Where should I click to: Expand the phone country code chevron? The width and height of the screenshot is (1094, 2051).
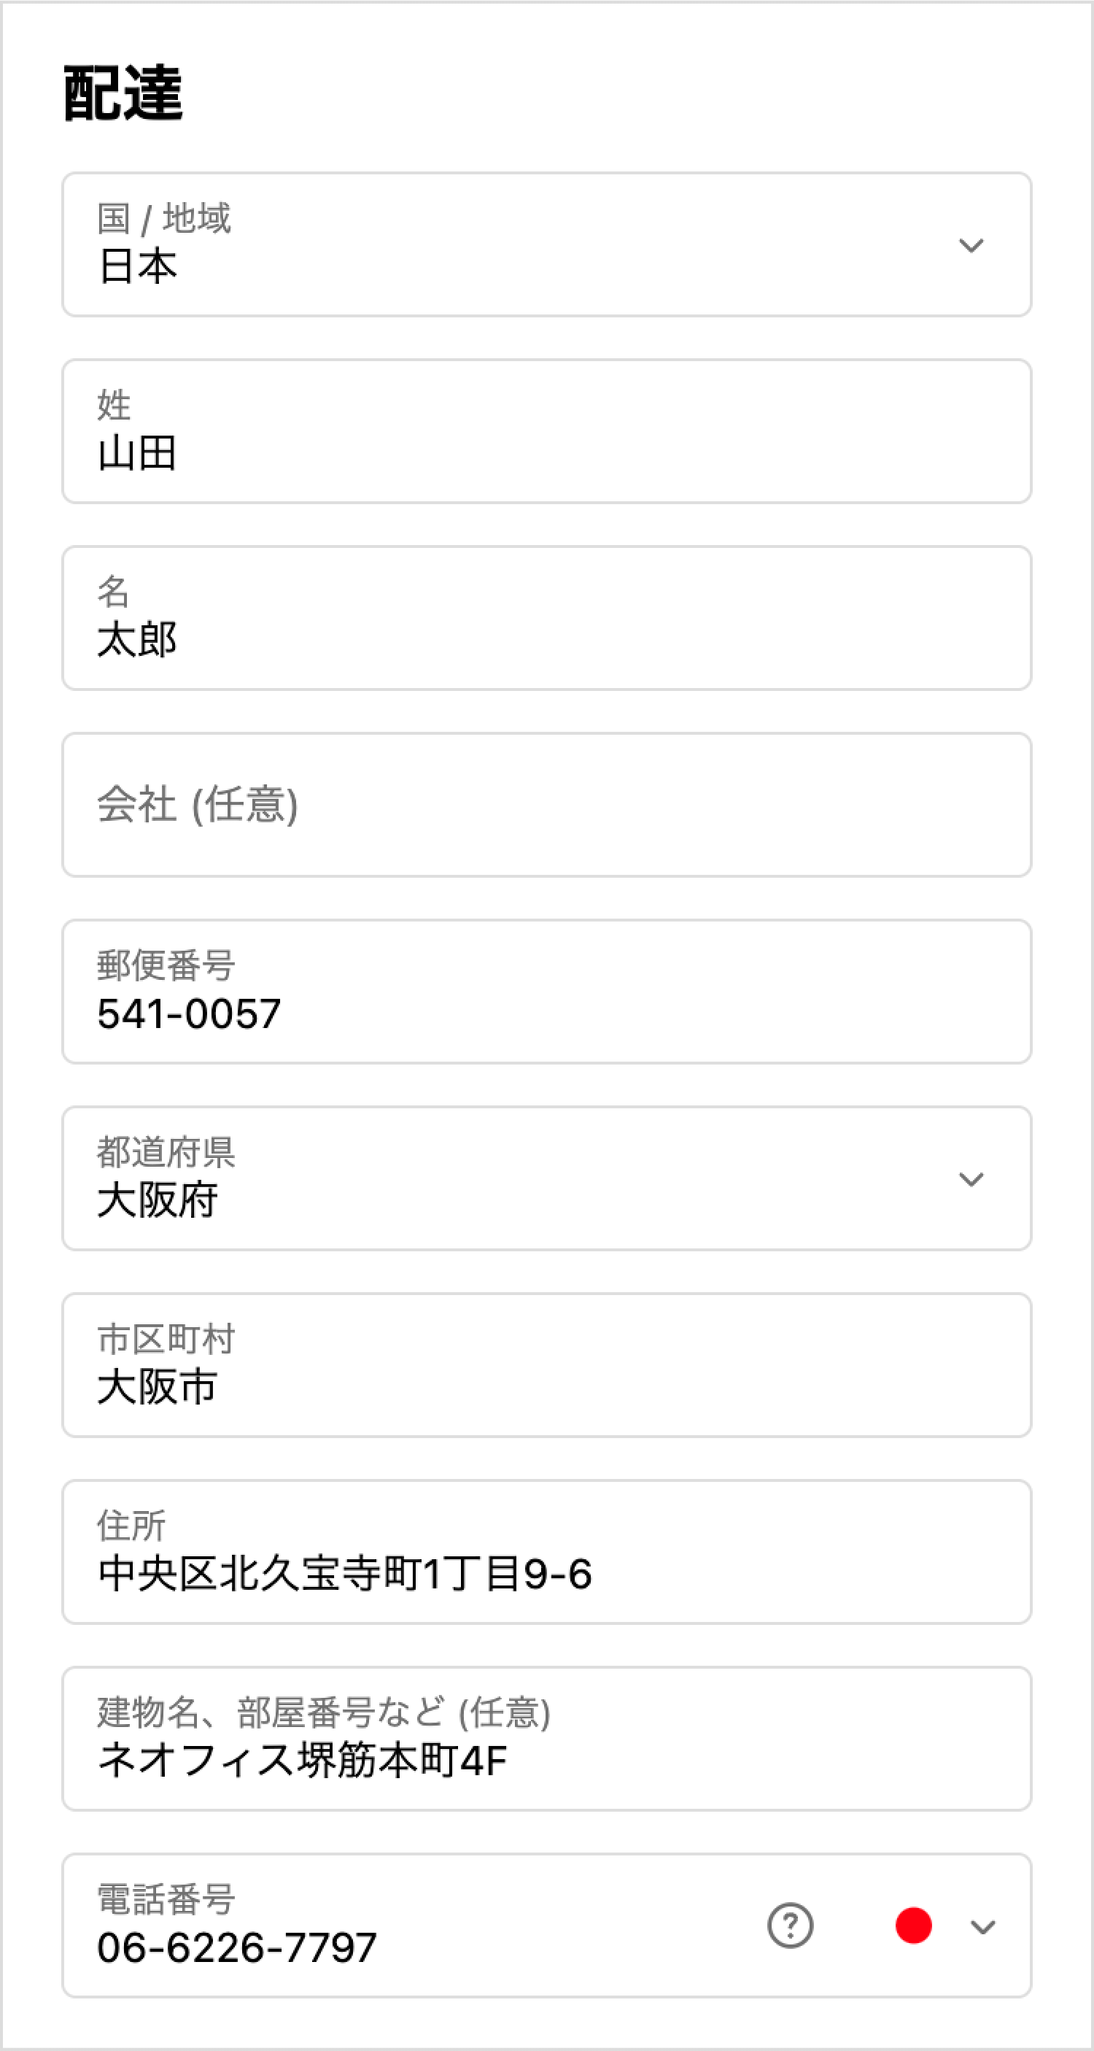click(983, 1927)
